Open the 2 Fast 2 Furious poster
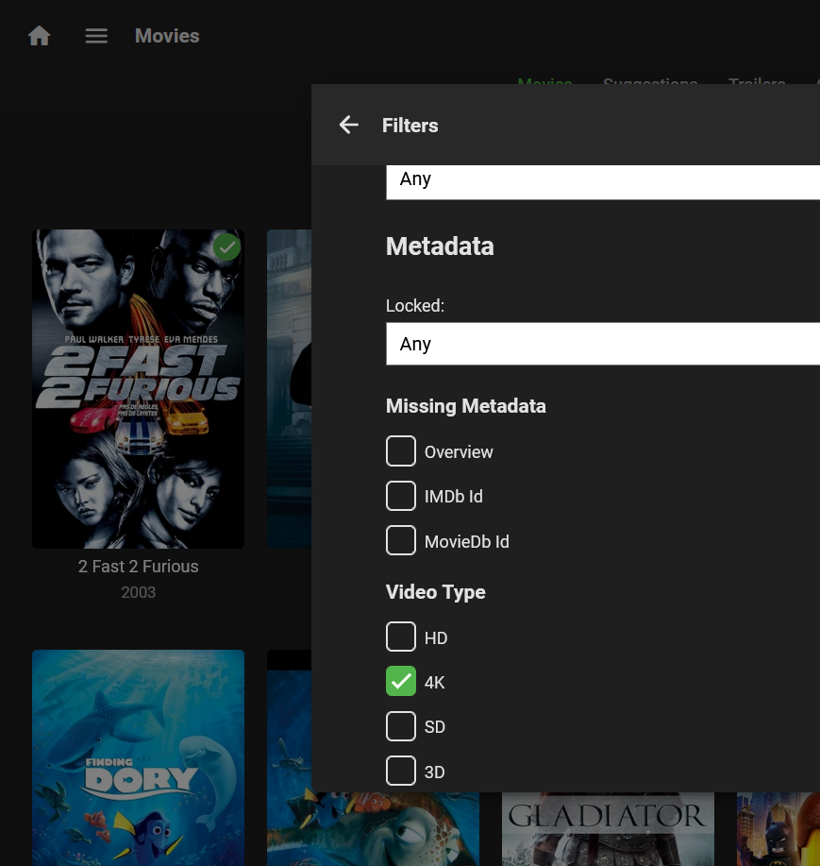The image size is (820, 866). point(138,388)
